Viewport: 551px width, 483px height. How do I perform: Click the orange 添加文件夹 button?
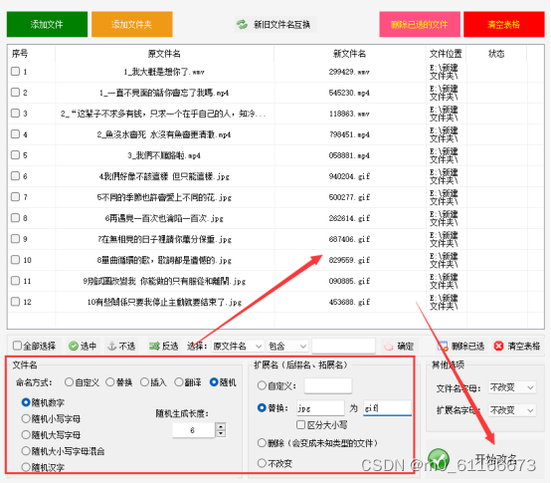click(x=131, y=24)
